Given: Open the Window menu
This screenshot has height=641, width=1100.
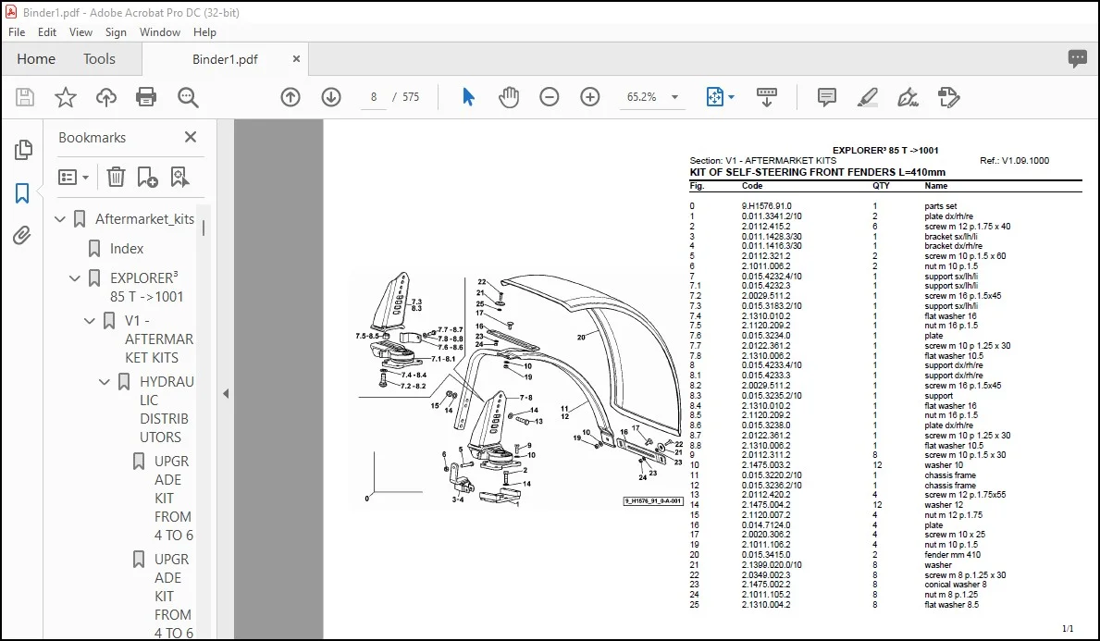Looking at the screenshot, I should [159, 32].
